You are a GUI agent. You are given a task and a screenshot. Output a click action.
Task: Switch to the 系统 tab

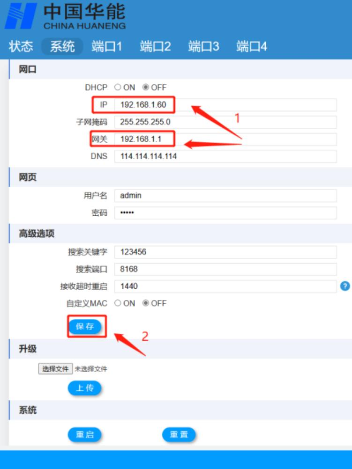(x=62, y=47)
